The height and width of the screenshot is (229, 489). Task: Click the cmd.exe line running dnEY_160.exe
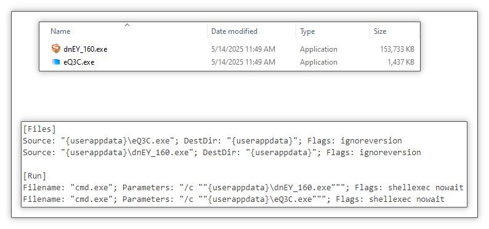(x=243, y=188)
